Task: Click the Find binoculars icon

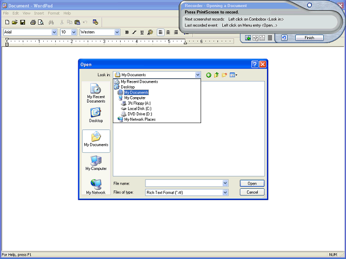Action: click(51, 22)
